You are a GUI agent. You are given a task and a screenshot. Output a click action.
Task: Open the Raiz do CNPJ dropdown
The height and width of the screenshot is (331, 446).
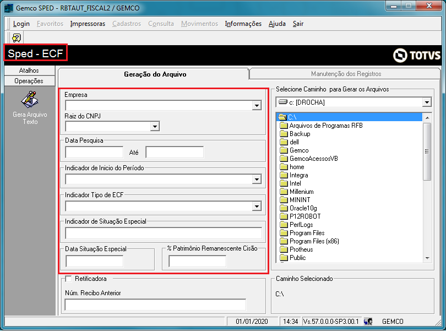[x=155, y=126]
